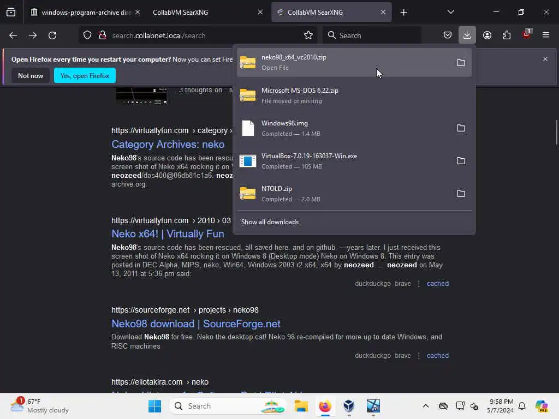
Task: Open the Copilot preview icon
Action: [x=542, y=406]
